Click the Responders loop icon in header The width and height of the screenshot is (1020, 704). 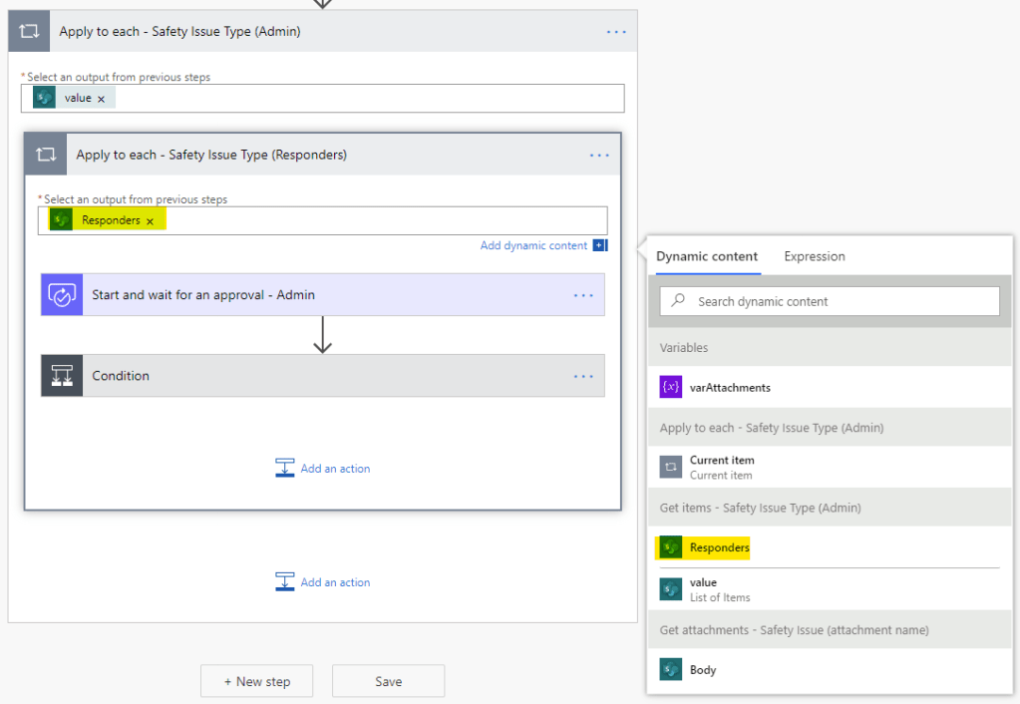click(46, 155)
